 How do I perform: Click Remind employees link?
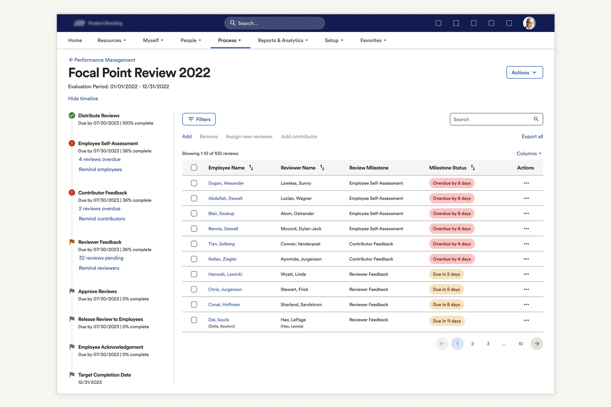pyautogui.click(x=100, y=169)
